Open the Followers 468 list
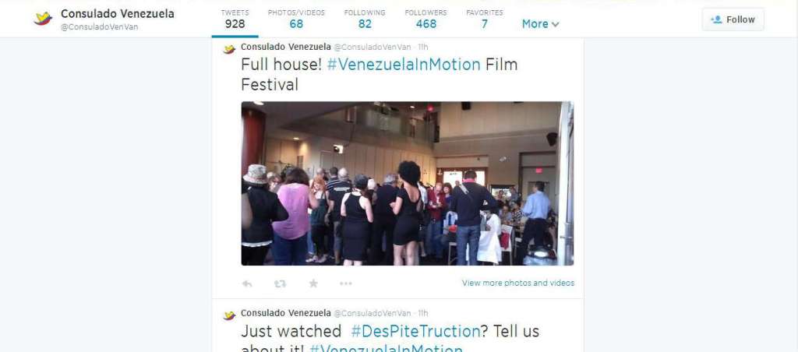 click(426, 19)
